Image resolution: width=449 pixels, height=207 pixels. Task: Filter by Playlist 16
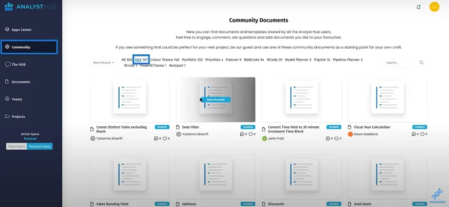point(322,59)
